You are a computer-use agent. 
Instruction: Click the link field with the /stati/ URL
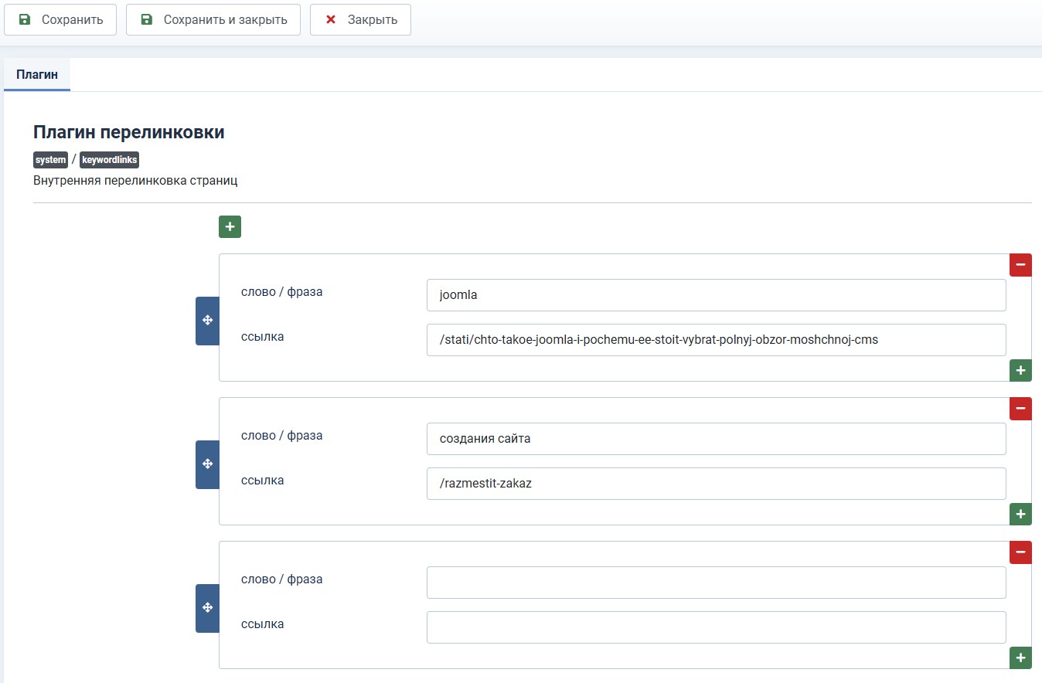tap(716, 340)
